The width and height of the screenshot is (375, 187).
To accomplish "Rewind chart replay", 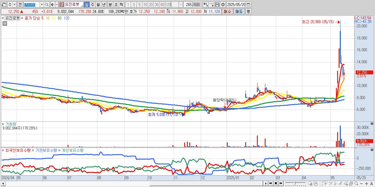I will (271, 183).
